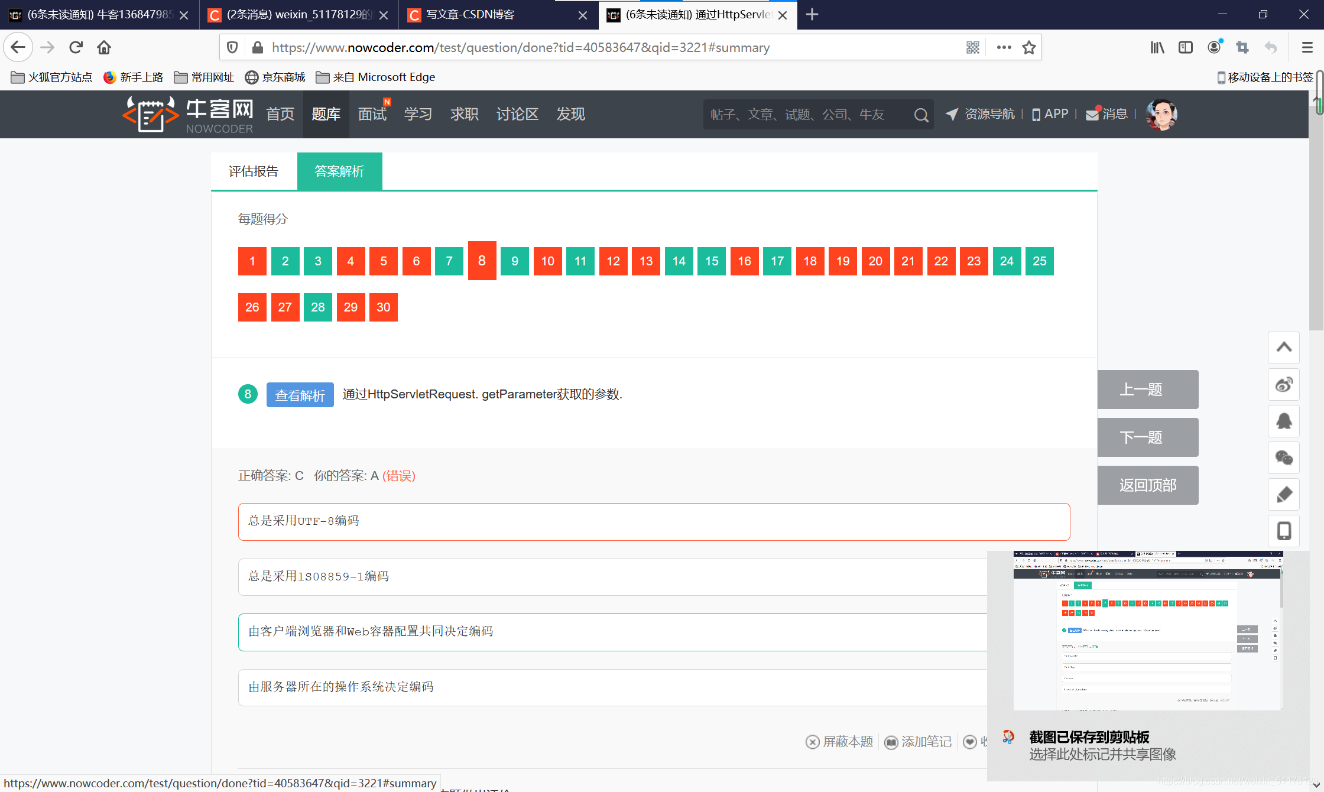Reload the current page
This screenshot has height=792, width=1324.
(76, 47)
